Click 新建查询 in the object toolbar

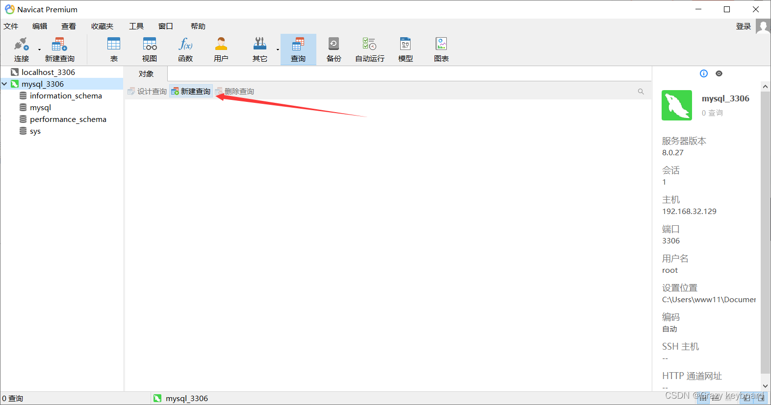[191, 92]
